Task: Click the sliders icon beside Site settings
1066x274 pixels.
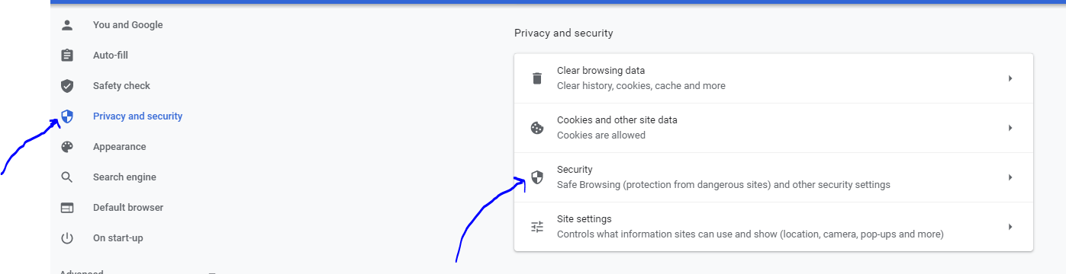Action: [x=537, y=227]
